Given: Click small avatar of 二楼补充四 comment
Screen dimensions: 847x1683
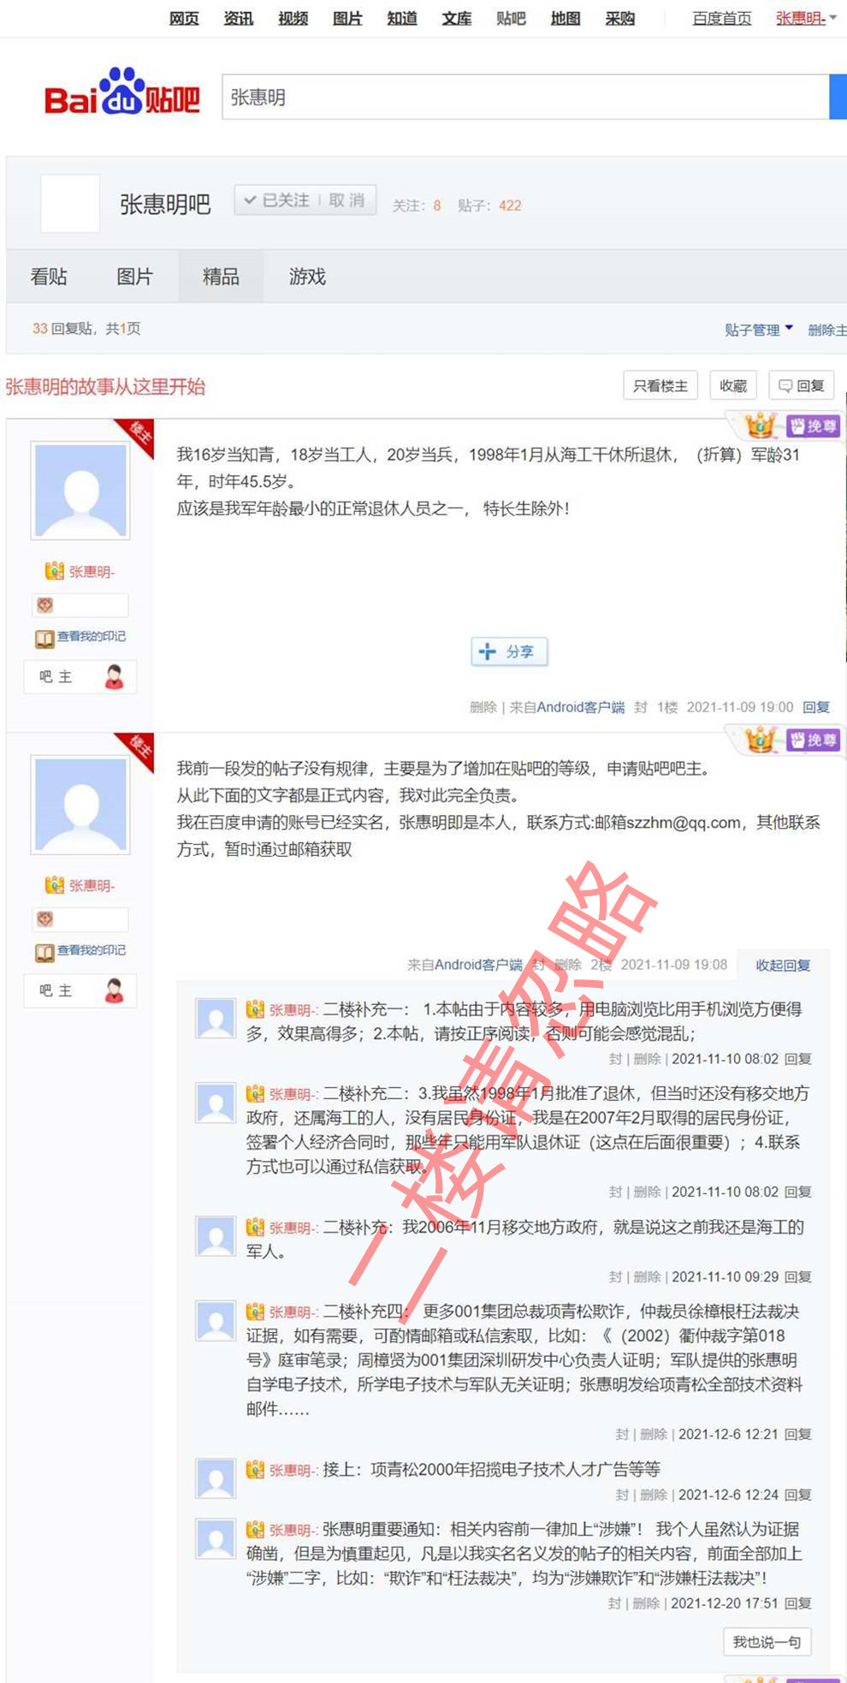Looking at the screenshot, I should pos(216,1321).
